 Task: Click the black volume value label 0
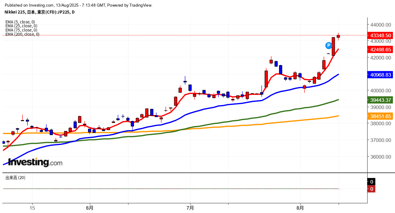[372, 182]
